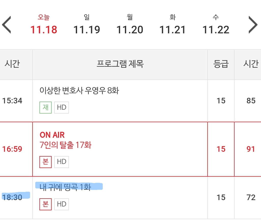261x222 pixels.
Task: Click the 등급 rating column header
Action: click(221, 64)
